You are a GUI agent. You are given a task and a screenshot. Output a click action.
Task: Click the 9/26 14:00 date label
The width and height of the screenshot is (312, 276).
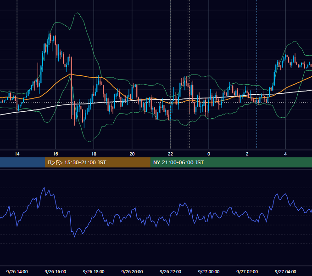click(x=17, y=271)
